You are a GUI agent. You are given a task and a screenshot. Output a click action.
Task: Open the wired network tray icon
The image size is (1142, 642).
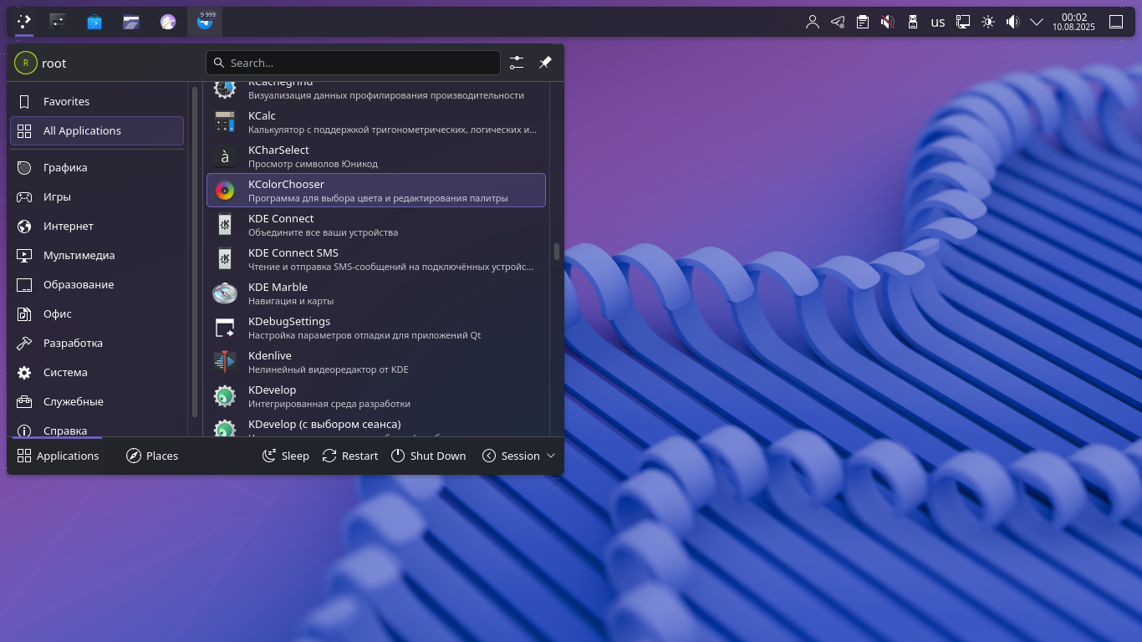coord(963,23)
